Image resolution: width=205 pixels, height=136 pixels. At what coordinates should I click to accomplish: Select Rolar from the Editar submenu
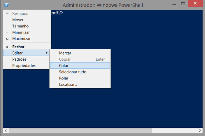coord(80,78)
